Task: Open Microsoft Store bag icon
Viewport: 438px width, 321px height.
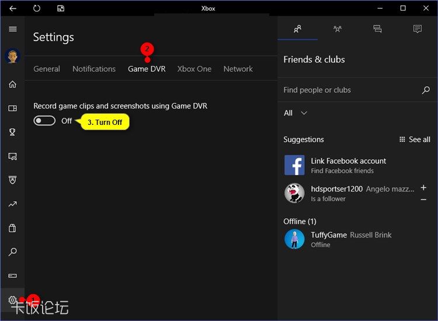Action: click(13, 228)
